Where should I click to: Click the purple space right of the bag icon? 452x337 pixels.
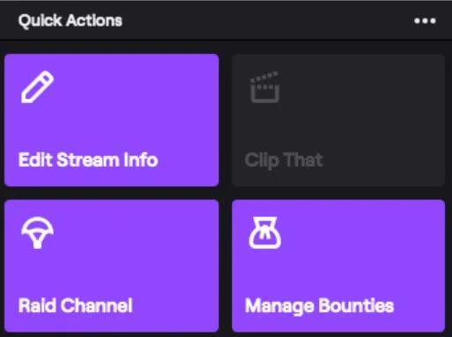[361, 232]
